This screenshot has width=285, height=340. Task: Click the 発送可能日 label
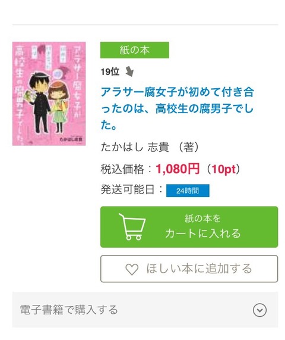(x=128, y=189)
